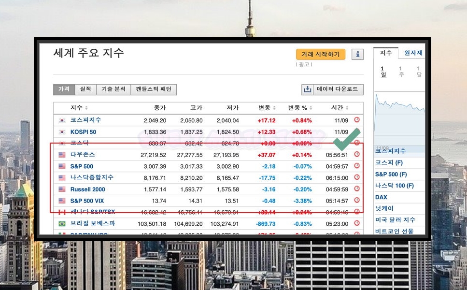Click the clock icon in S&P 500 row
Screen dimensions: 467x290
pos(357,166)
